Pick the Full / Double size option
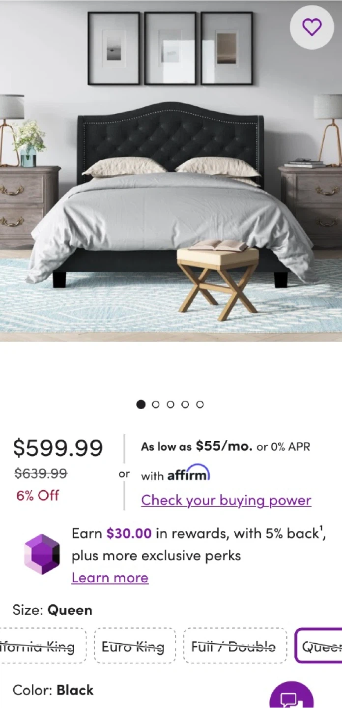The width and height of the screenshot is (342, 708). pyautogui.click(x=233, y=646)
